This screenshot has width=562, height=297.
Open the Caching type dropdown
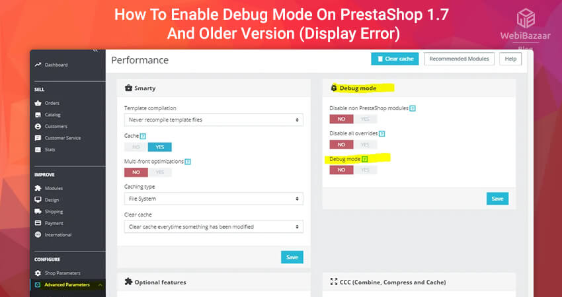pos(214,198)
